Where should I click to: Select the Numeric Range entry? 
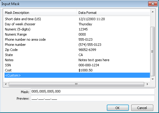[77, 34]
